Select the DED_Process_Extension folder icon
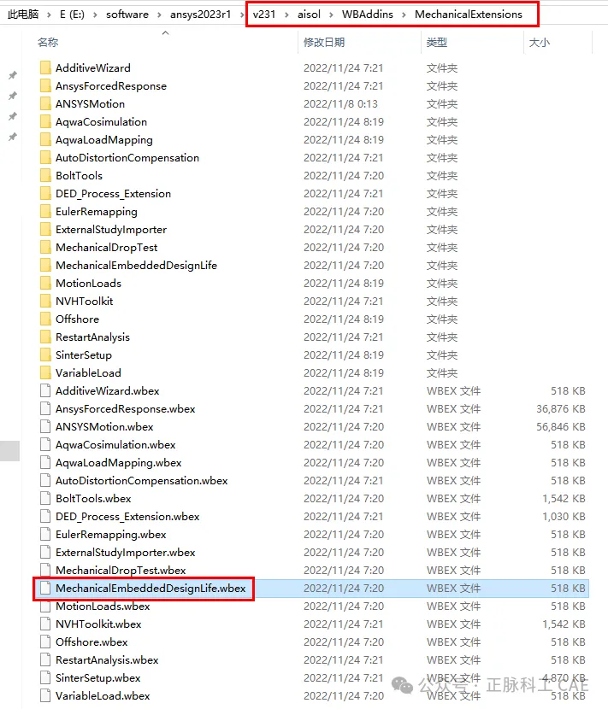608x709 pixels. point(45,194)
